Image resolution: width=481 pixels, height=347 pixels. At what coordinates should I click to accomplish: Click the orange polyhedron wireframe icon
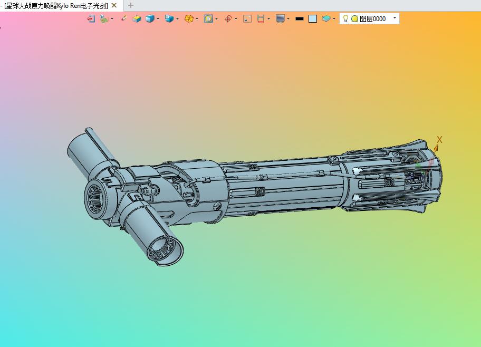(189, 18)
